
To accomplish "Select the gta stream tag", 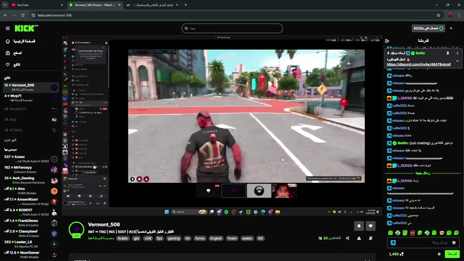I will coord(136,239).
